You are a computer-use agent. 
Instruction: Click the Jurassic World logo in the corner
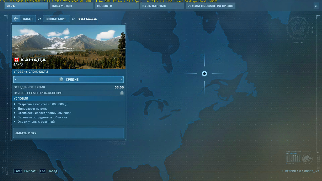click(x=307, y=159)
